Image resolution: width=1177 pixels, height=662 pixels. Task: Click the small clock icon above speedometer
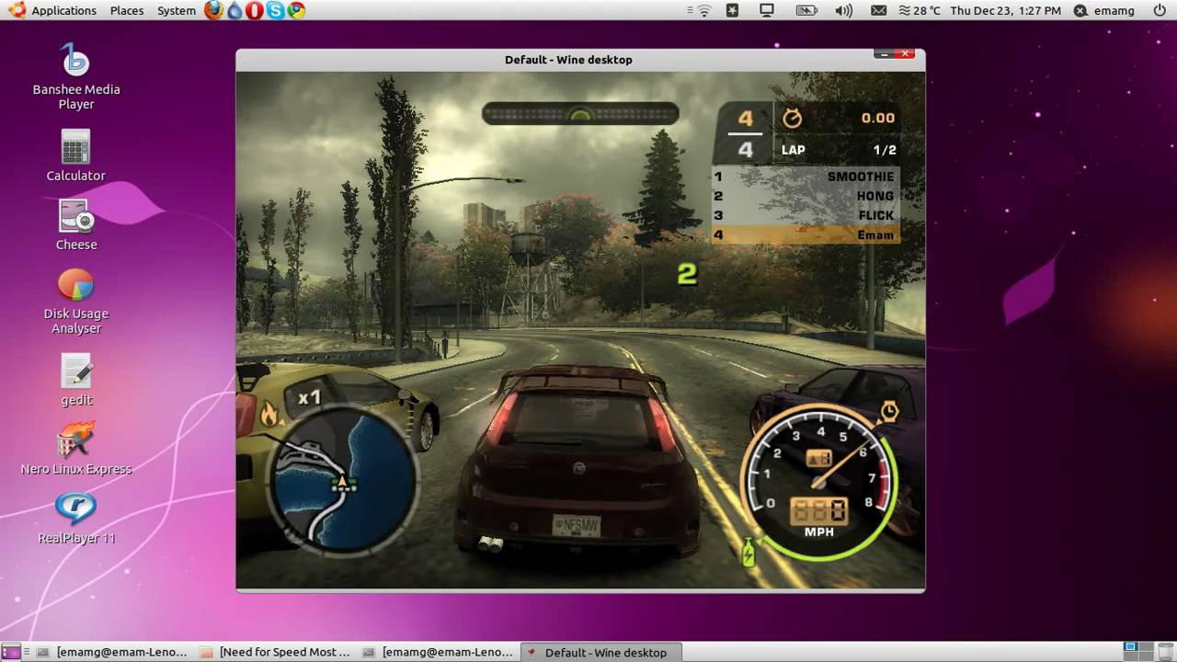point(888,411)
